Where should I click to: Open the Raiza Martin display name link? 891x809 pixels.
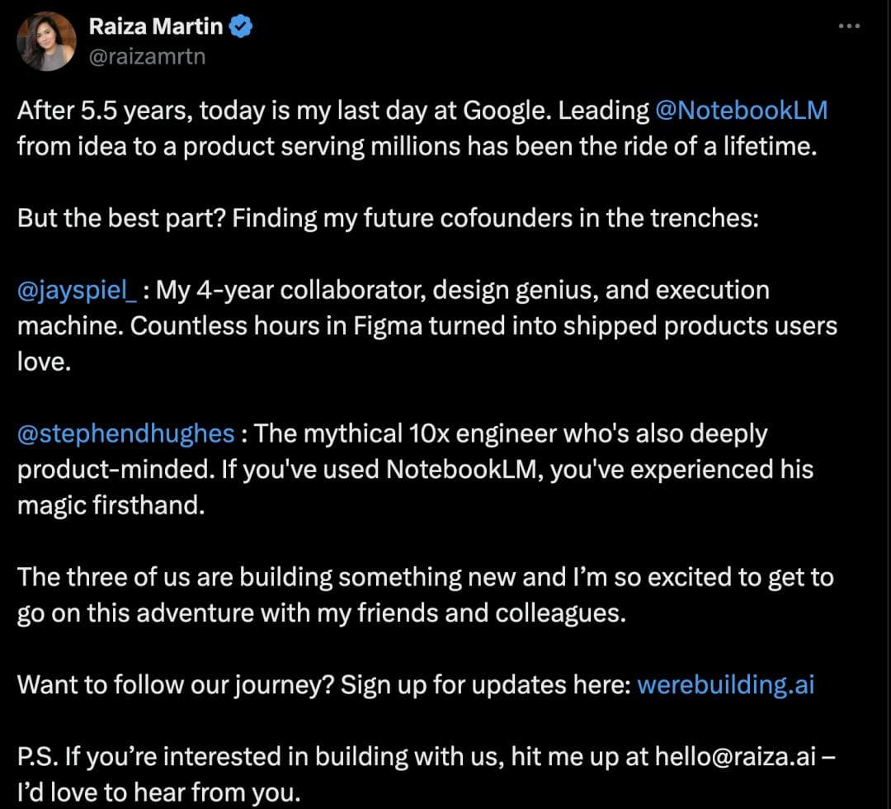(x=155, y=26)
